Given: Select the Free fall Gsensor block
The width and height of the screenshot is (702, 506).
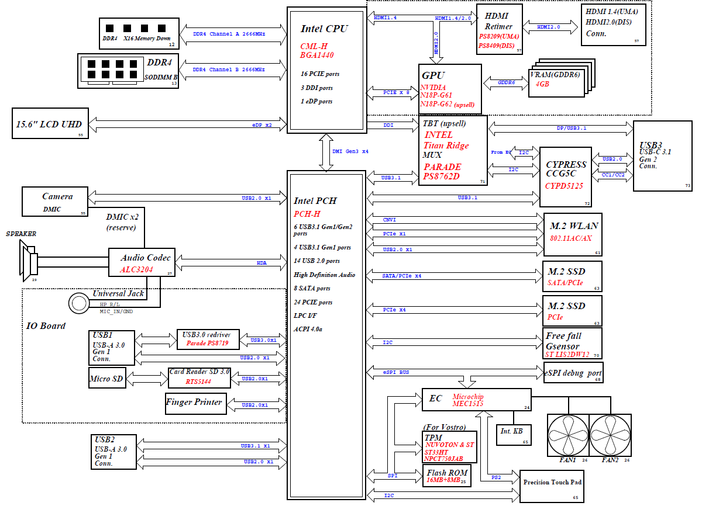Looking at the screenshot, I should coord(572,343).
